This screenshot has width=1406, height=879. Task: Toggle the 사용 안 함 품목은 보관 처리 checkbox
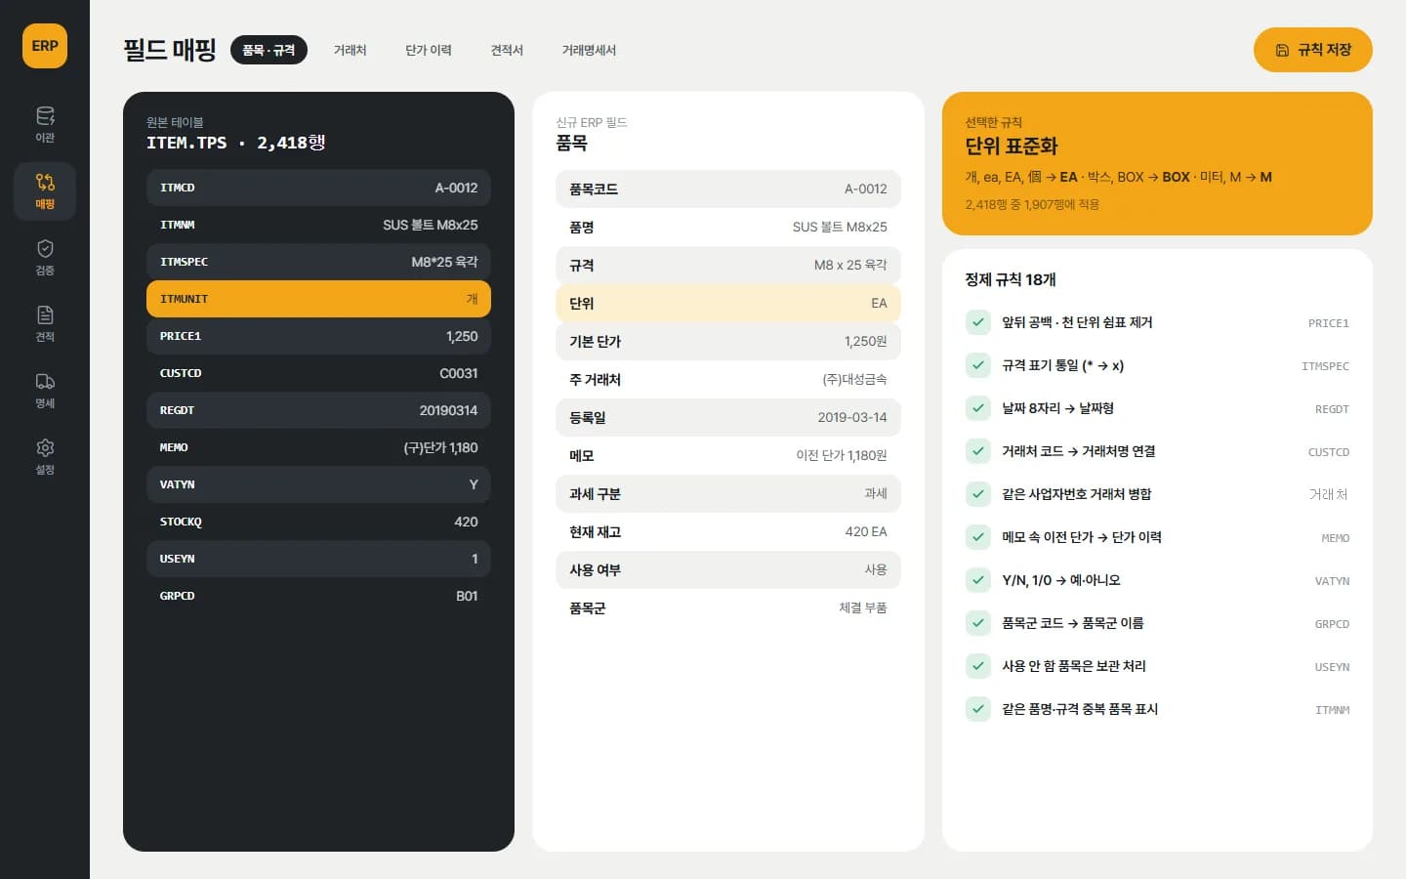click(x=977, y=666)
